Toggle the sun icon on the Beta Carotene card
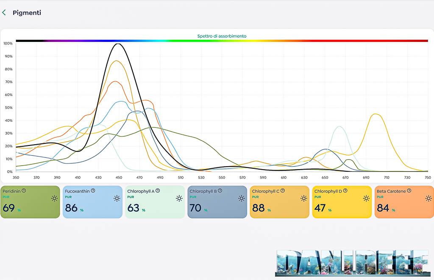 click(428, 198)
